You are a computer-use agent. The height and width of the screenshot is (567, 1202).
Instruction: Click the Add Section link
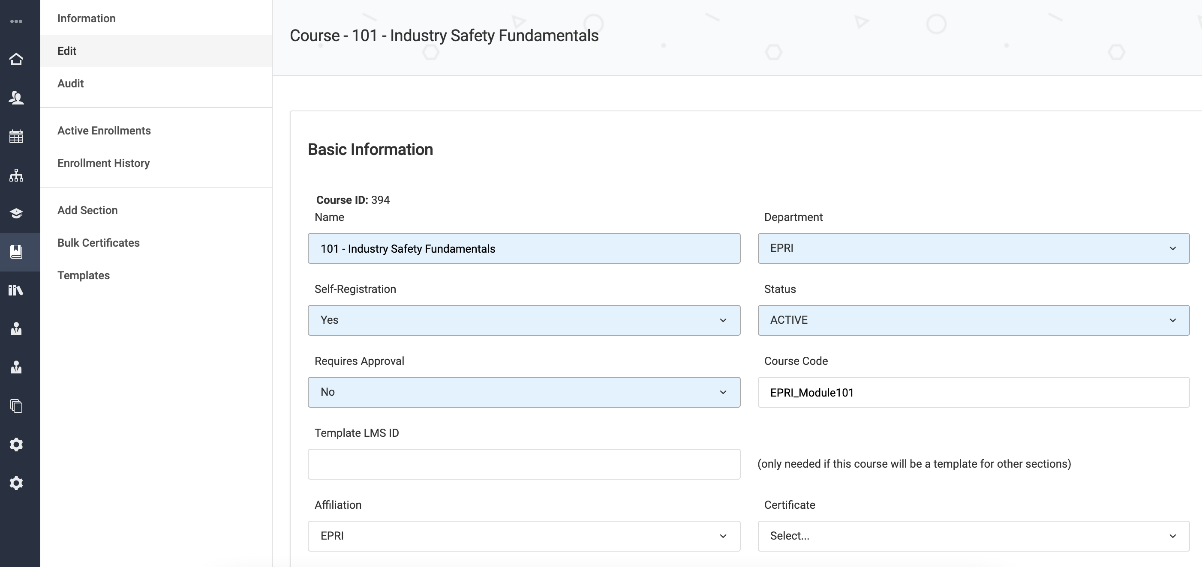tap(87, 210)
